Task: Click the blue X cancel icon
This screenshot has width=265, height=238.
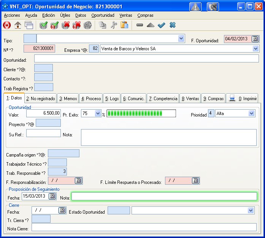Action: [x=173, y=25]
